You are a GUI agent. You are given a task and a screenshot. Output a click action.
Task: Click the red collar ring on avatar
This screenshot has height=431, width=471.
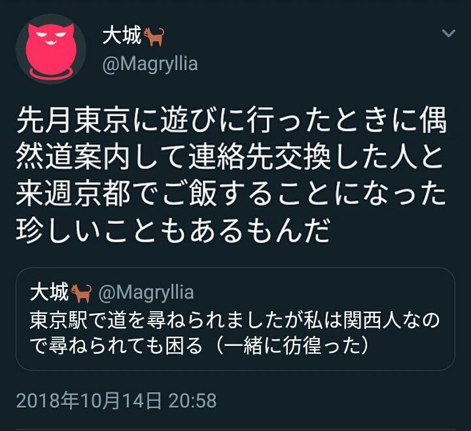(x=51, y=73)
